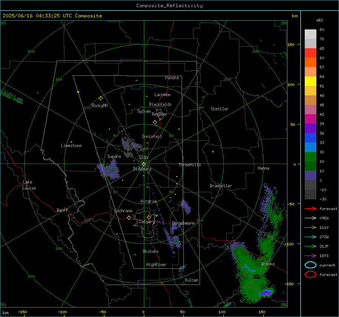Click the Okotoks label on map
Viewport: 339px width, 317px height.
[x=151, y=251]
